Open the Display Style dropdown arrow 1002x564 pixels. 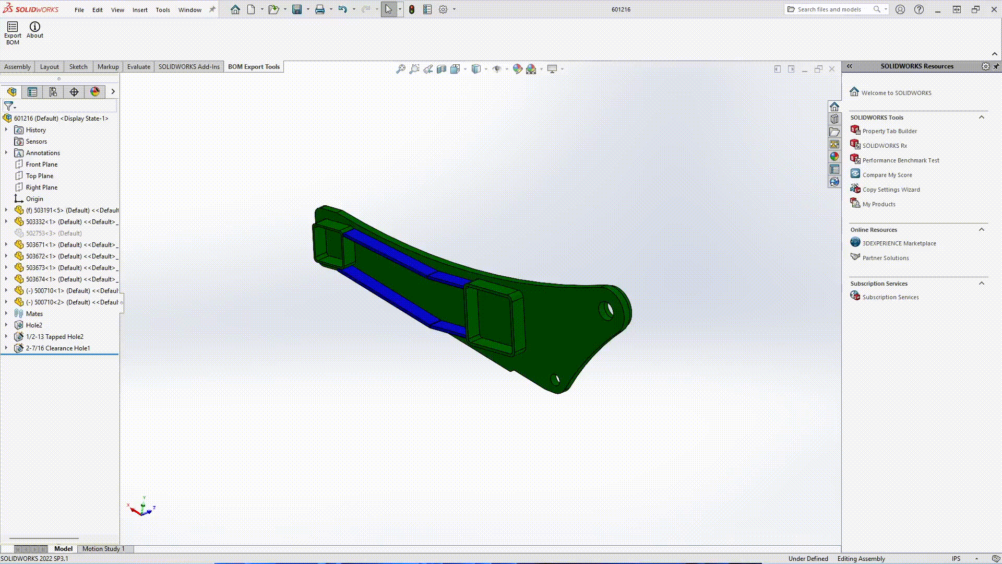point(485,69)
